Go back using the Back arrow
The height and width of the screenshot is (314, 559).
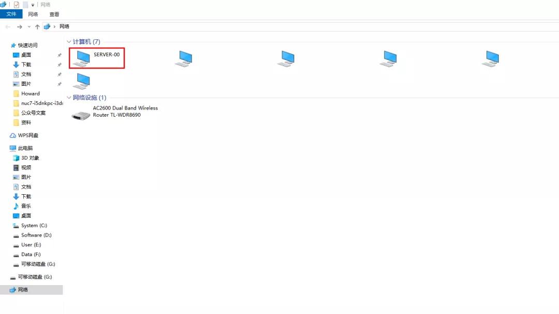tap(8, 27)
